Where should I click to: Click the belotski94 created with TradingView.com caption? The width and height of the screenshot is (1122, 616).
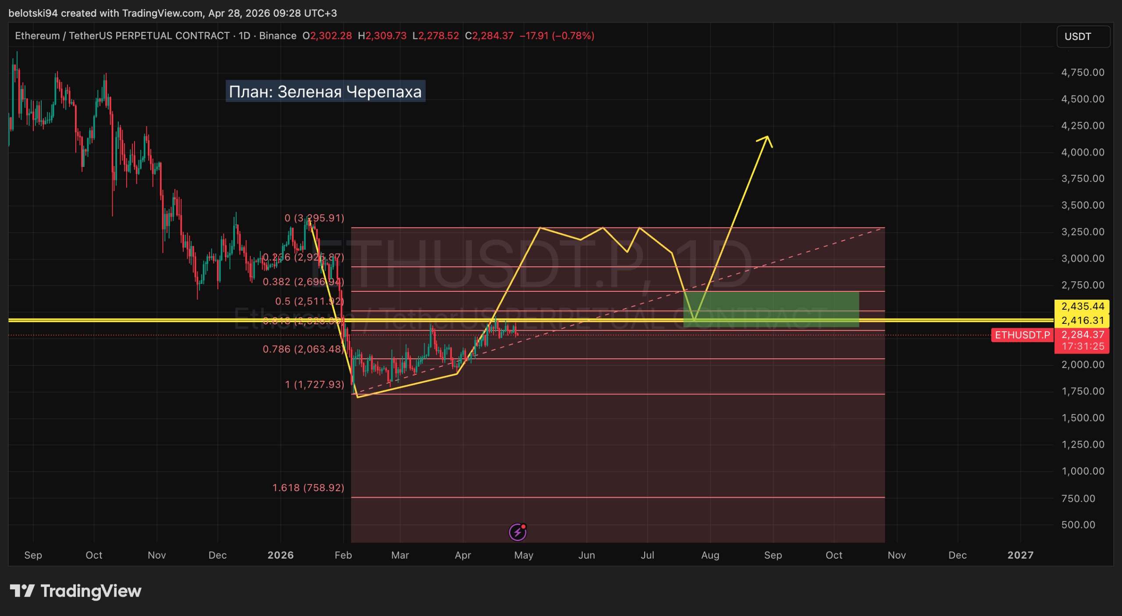(173, 13)
